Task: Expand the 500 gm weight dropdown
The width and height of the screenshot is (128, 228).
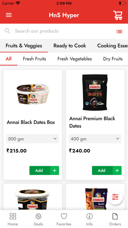Action: pyautogui.click(x=32, y=139)
